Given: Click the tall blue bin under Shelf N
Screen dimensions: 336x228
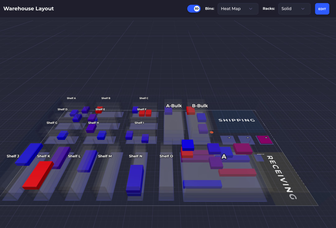Looking at the screenshot, I should (135, 180).
